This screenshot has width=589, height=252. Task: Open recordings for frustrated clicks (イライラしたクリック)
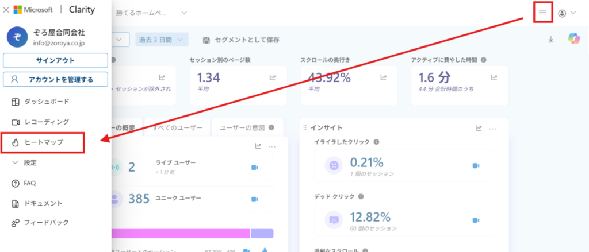(x=476, y=165)
